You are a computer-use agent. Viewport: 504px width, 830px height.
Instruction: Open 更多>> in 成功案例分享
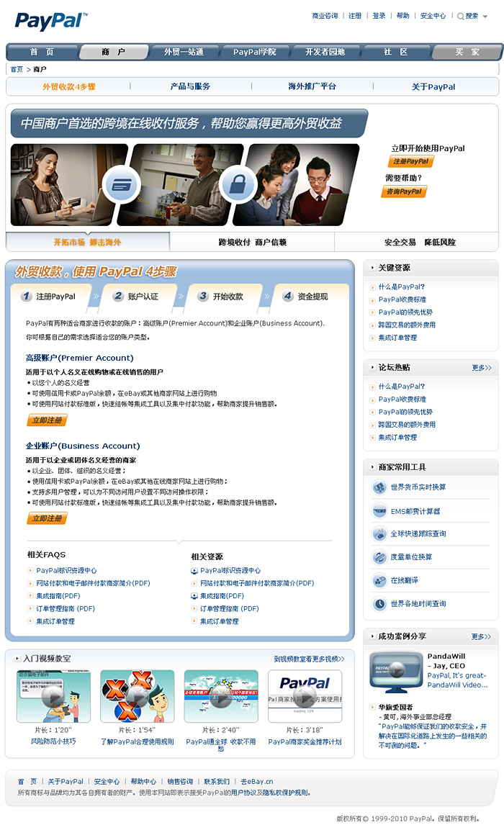[x=481, y=636]
